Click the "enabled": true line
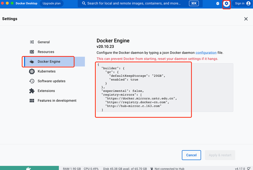The image size is (253, 170). [x=124, y=79]
